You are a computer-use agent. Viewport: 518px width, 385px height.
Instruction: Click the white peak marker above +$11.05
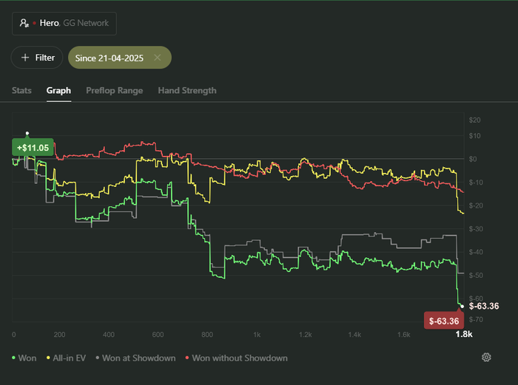(27, 134)
